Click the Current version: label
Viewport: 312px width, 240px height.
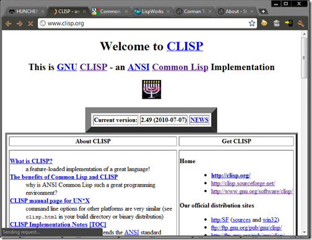point(116,120)
